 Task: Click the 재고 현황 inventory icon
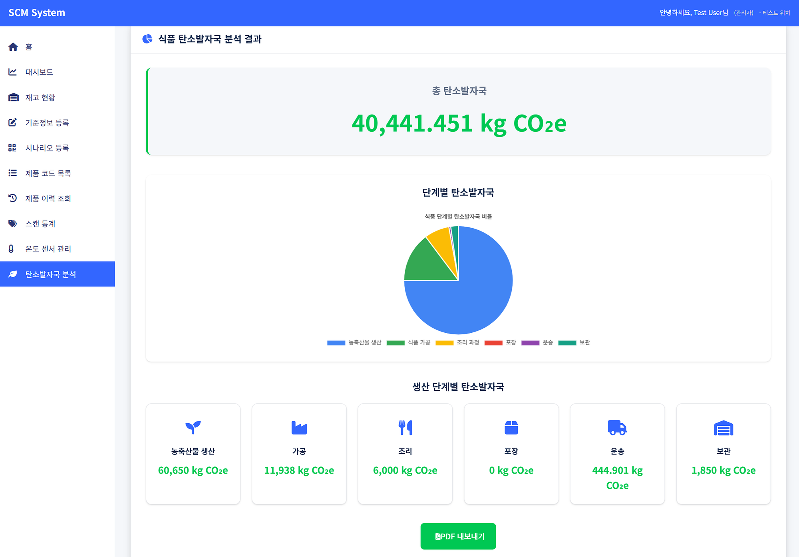[x=13, y=97]
